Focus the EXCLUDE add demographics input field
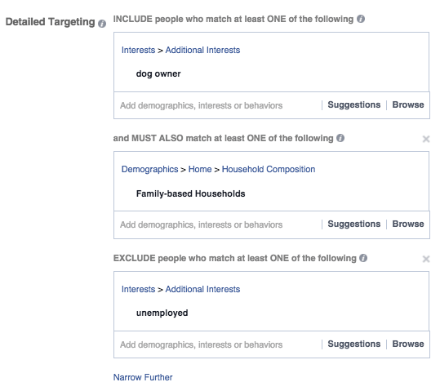 [x=217, y=344]
